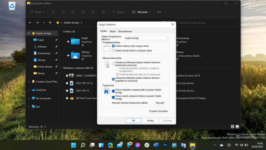This screenshot has width=266, height=150.
Task: Open recent locations chevron beside forward arrow
Action: pyautogui.click(x=44, y=23)
